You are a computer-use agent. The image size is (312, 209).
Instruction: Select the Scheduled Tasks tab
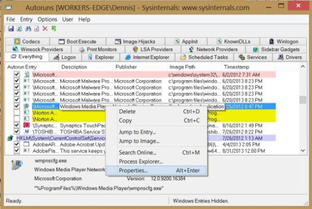(x=204, y=57)
